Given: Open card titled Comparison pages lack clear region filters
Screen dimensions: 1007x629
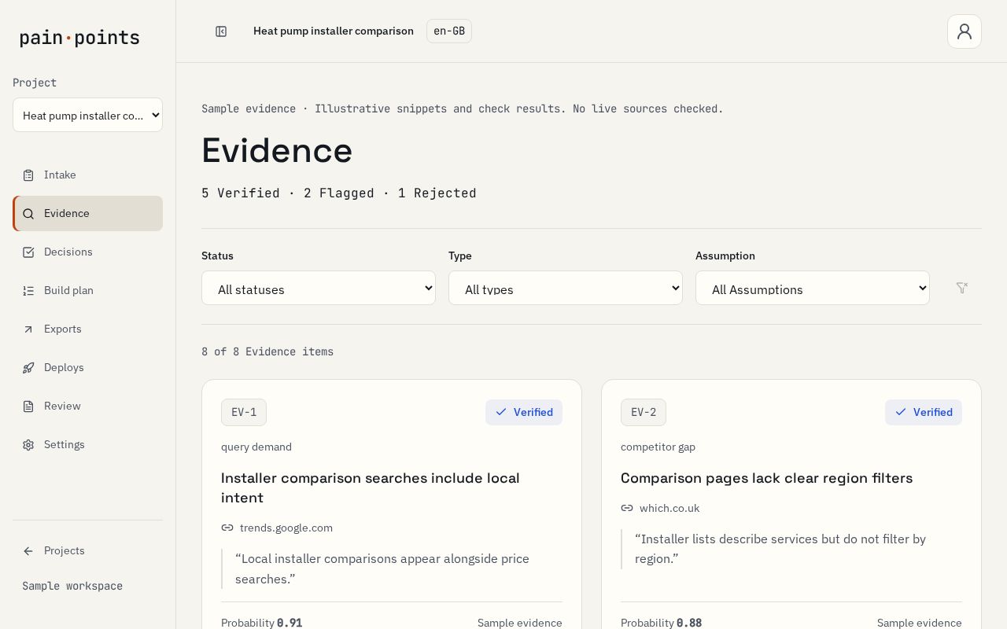Looking at the screenshot, I should click(766, 478).
